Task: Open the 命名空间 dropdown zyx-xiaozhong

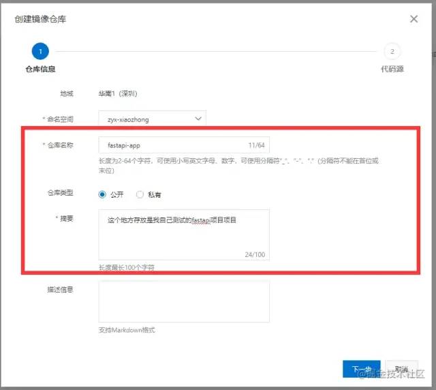Action: pos(152,119)
